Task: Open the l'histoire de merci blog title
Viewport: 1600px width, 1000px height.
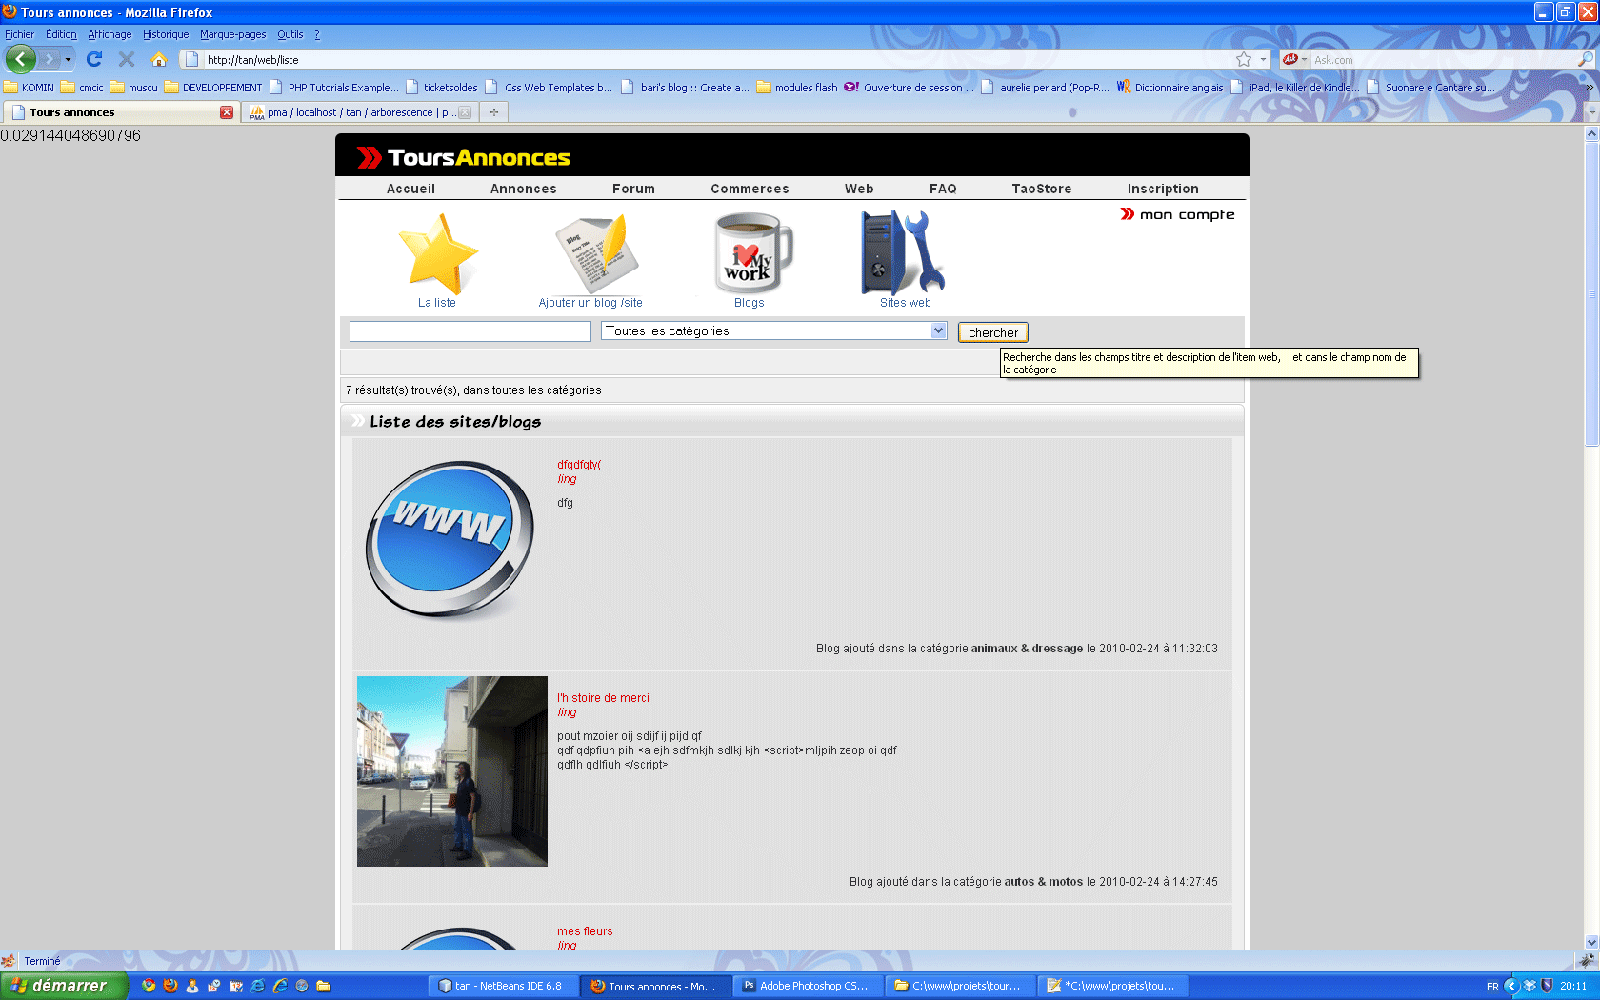Action: tap(603, 698)
